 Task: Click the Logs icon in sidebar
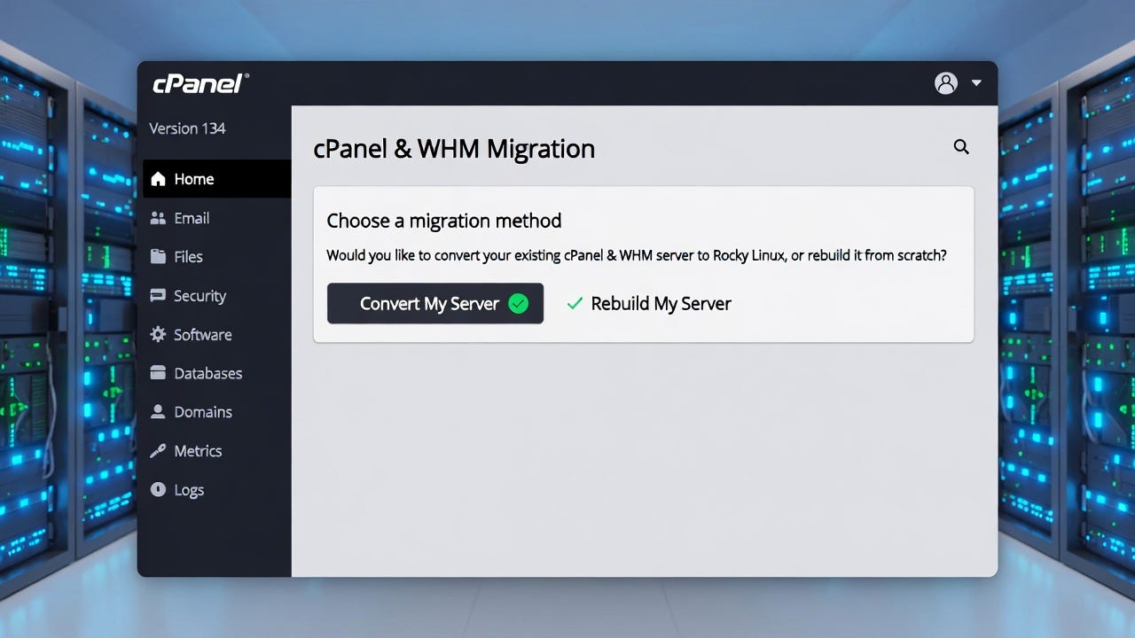pyautogui.click(x=158, y=490)
